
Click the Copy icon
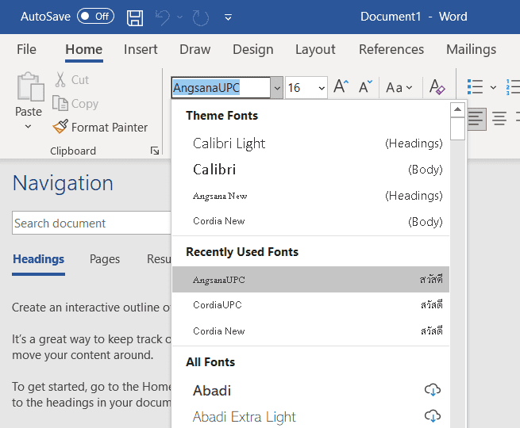pos(60,103)
